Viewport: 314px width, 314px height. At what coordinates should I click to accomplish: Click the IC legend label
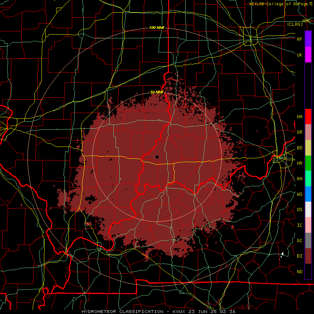pyautogui.click(x=300, y=225)
